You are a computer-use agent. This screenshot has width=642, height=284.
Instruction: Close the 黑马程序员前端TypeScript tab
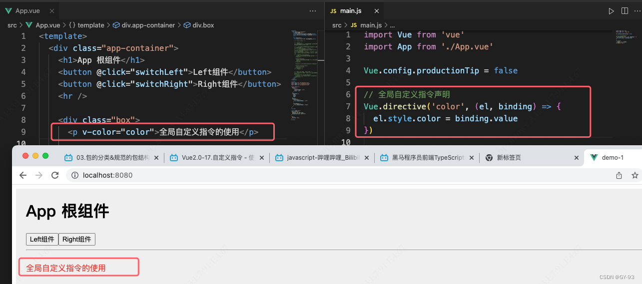pos(472,157)
